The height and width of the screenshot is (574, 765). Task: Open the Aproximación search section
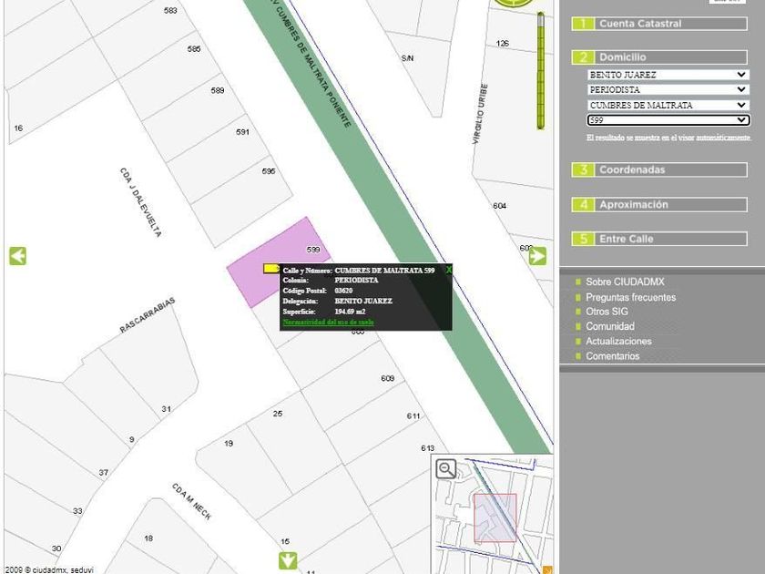pyautogui.click(x=659, y=205)
